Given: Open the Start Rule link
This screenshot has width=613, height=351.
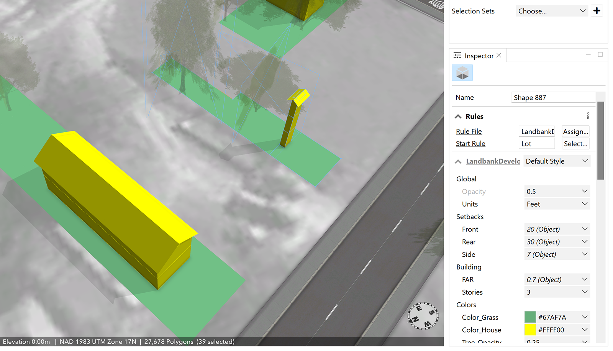Looking at the screenshot, I should click(470, 144).
